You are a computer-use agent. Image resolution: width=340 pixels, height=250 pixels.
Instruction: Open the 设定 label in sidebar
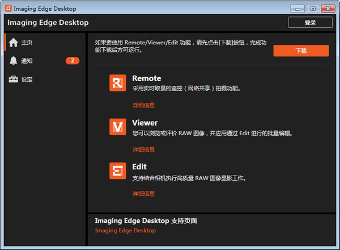pyautogui.click(x=27, y=80)
